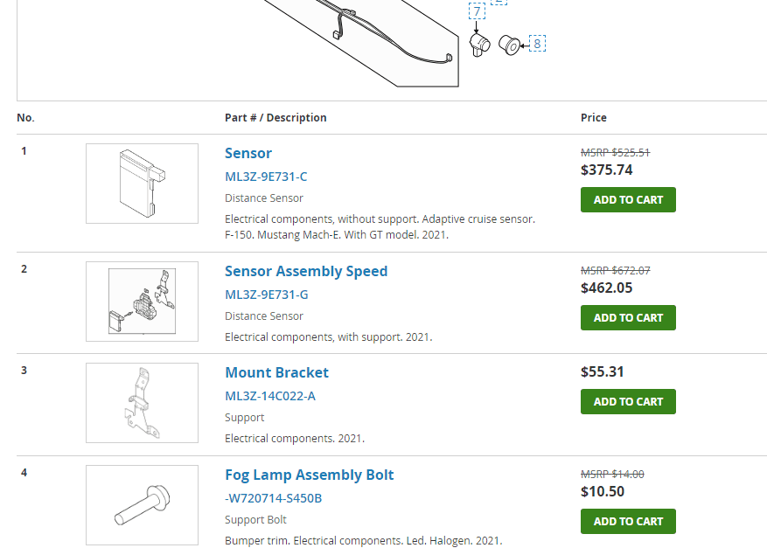Click part number ML3Z-9E731-C

click(266, 177)
